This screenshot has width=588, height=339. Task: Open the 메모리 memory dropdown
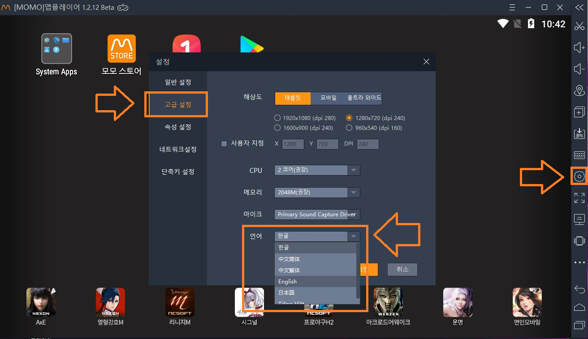tap(353, 192)
